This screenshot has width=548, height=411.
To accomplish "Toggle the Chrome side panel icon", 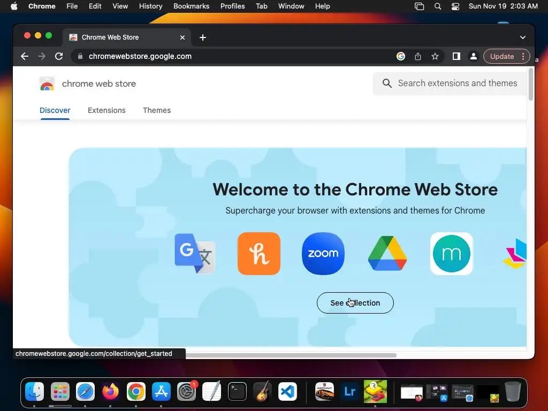I will 456,56.
